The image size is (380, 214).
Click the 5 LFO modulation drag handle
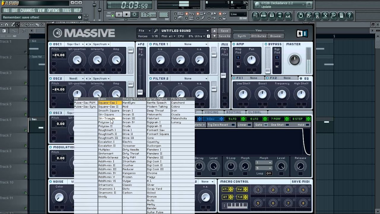click(243, 119)
